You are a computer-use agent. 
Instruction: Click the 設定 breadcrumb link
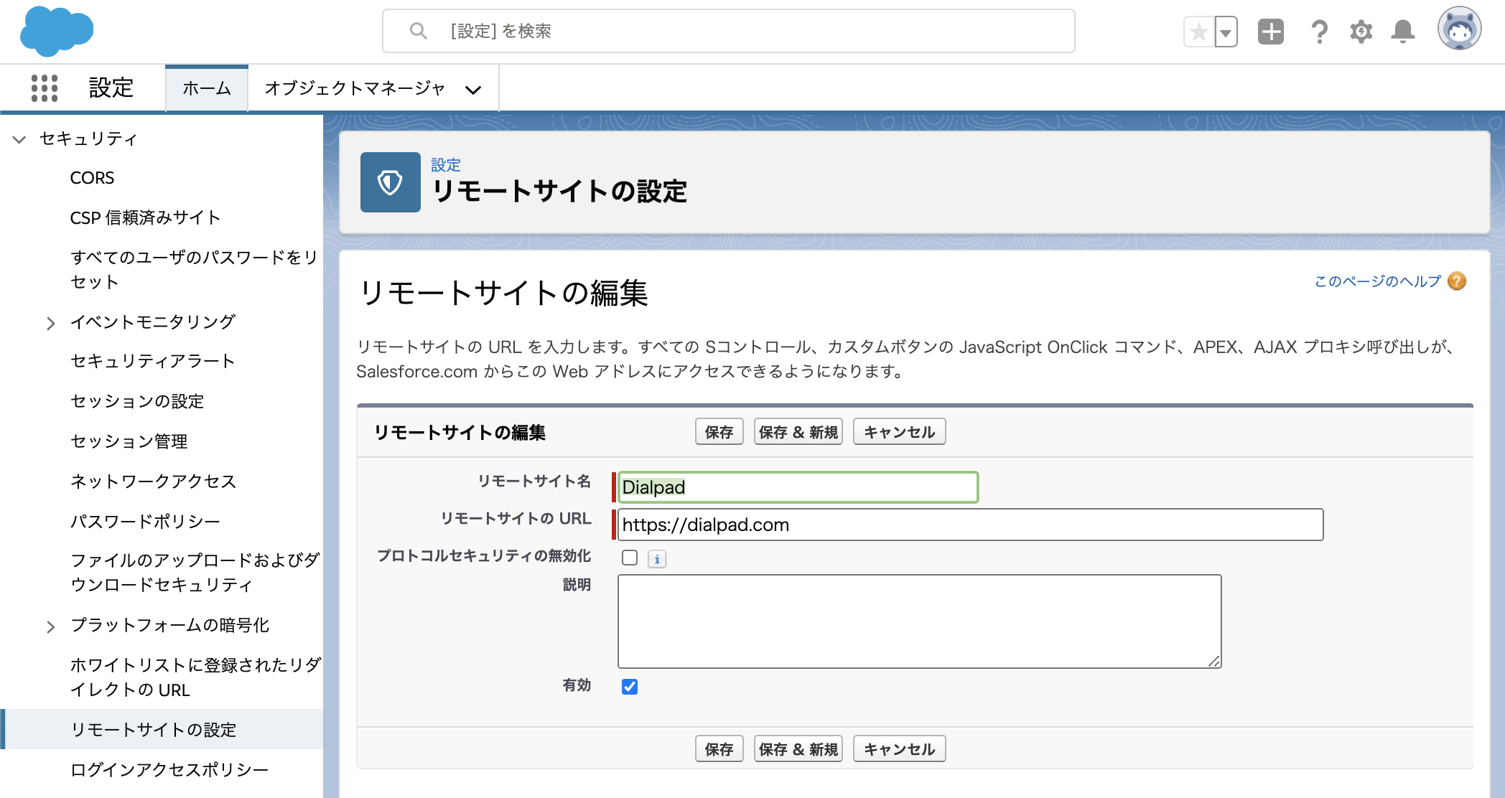(x=445, y=165)
